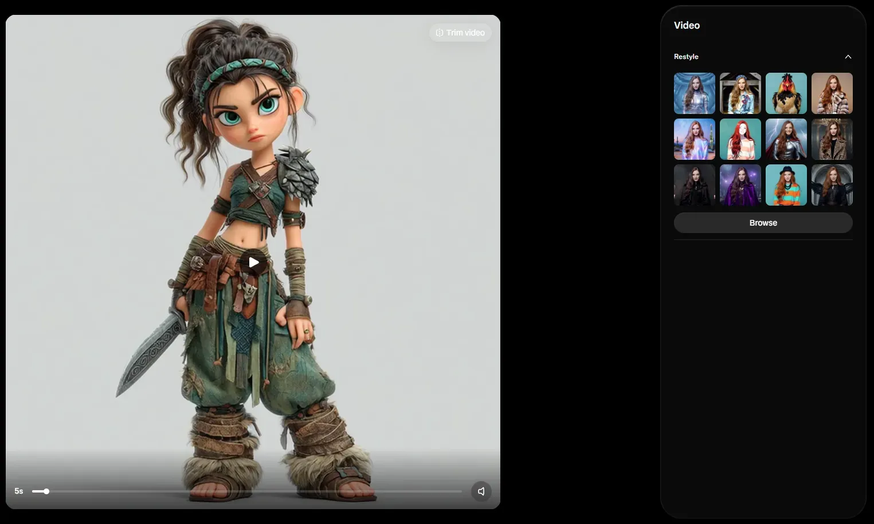Click the Browse button
The width and height of the screenshot is (874, 524).
coord(763,223)
